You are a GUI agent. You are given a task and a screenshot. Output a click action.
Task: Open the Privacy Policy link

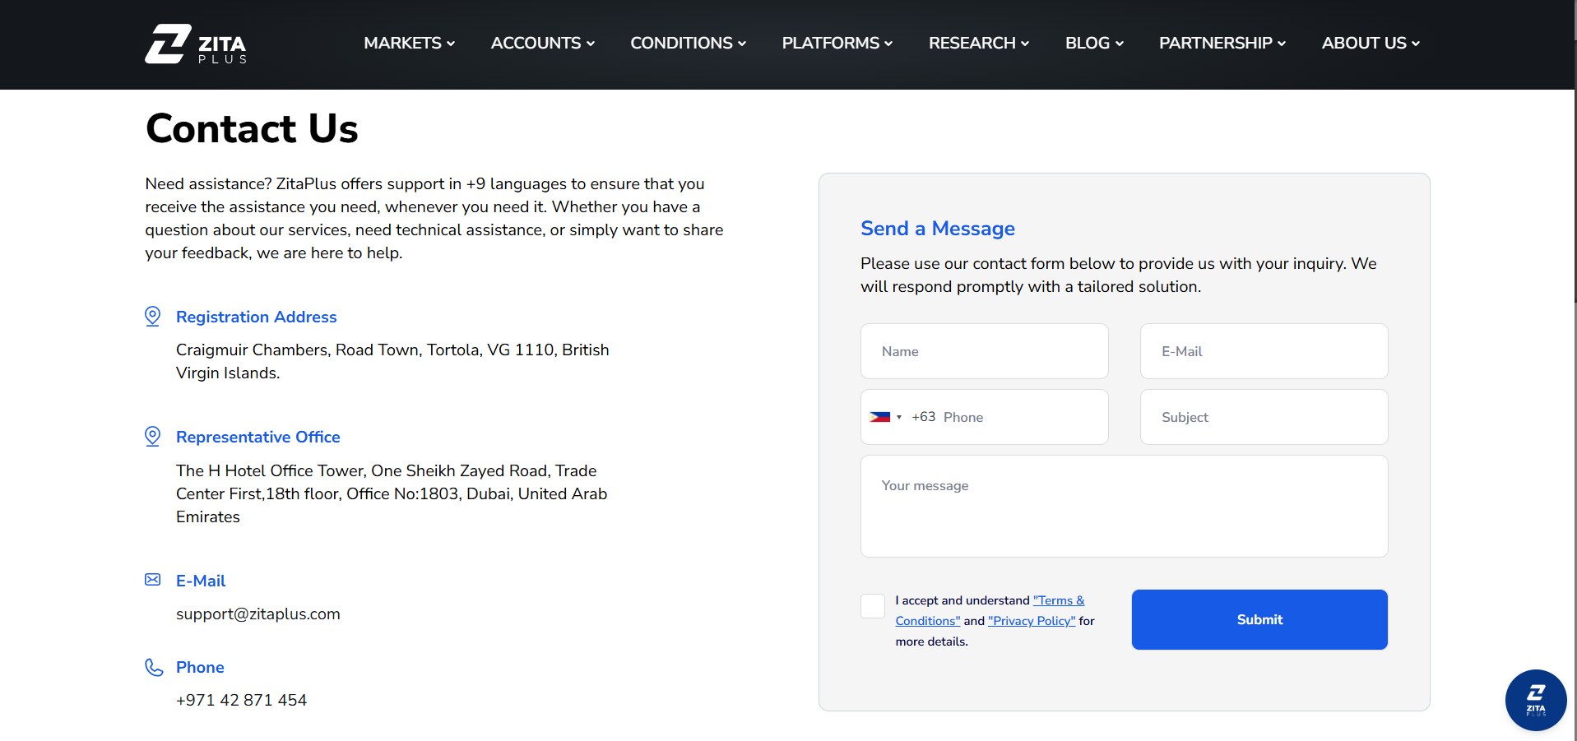[1032, 621]
